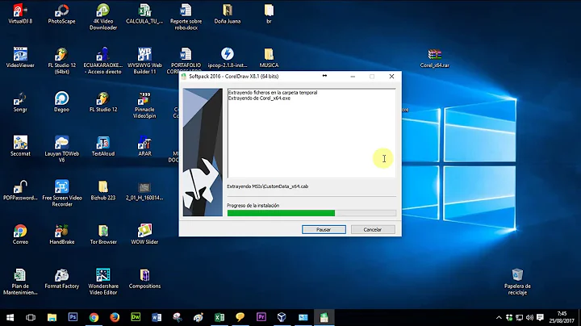Click the extraction log text area

(x=311, y=133)
